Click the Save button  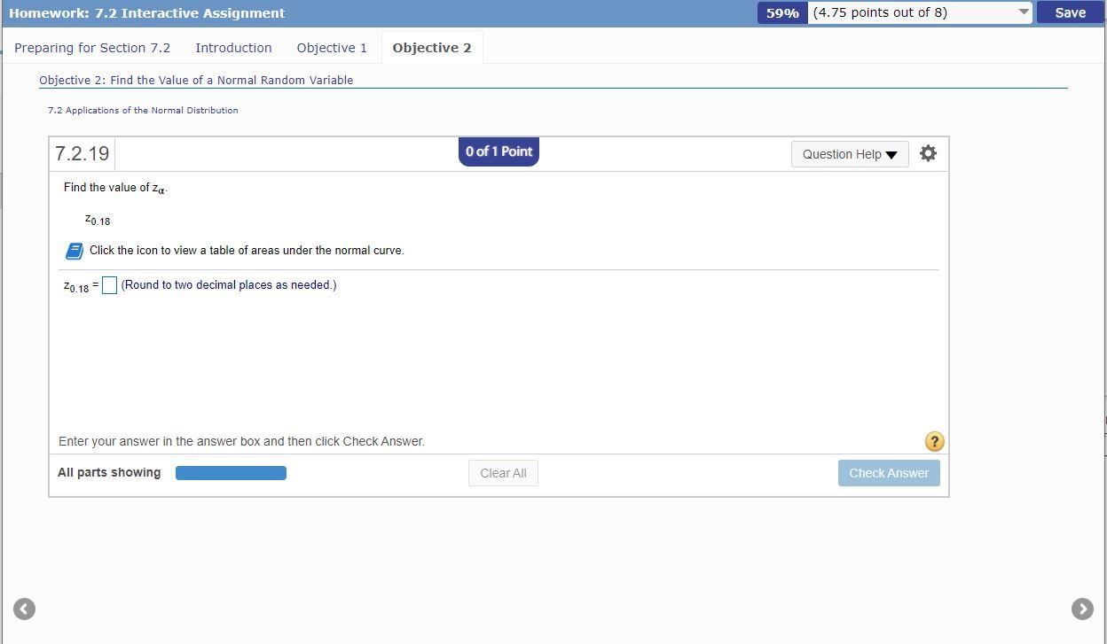click(x=1070, y=12)
